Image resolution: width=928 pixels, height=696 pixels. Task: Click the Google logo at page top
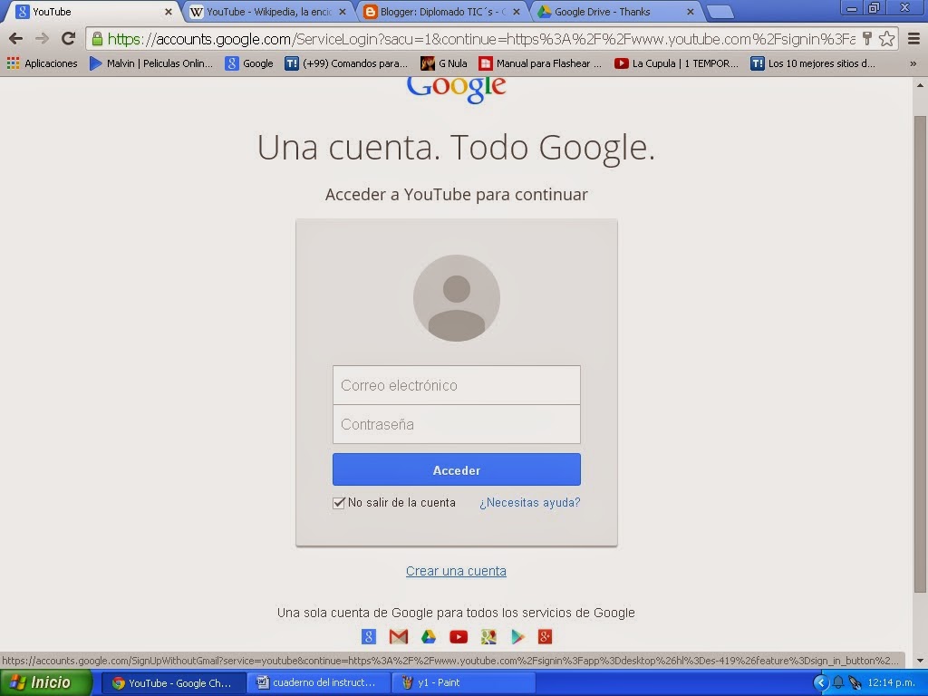tap(457, 90)
